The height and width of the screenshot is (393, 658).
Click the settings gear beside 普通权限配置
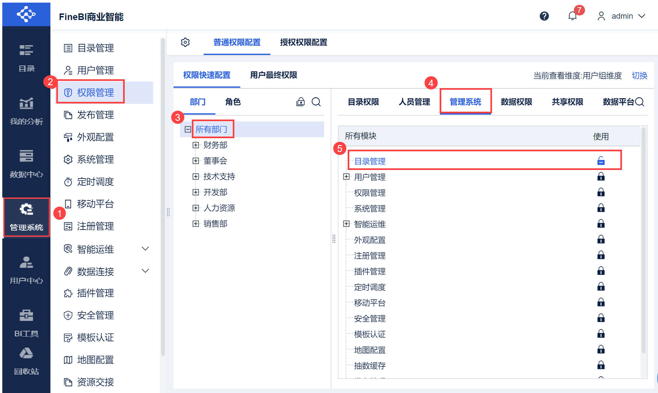tap(185, 42)
